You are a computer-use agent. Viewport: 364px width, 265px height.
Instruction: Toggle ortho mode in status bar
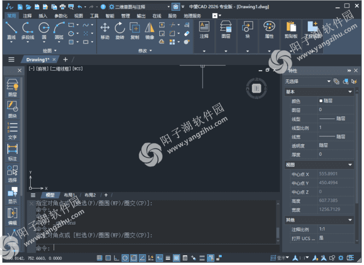[x=117, y=258]
